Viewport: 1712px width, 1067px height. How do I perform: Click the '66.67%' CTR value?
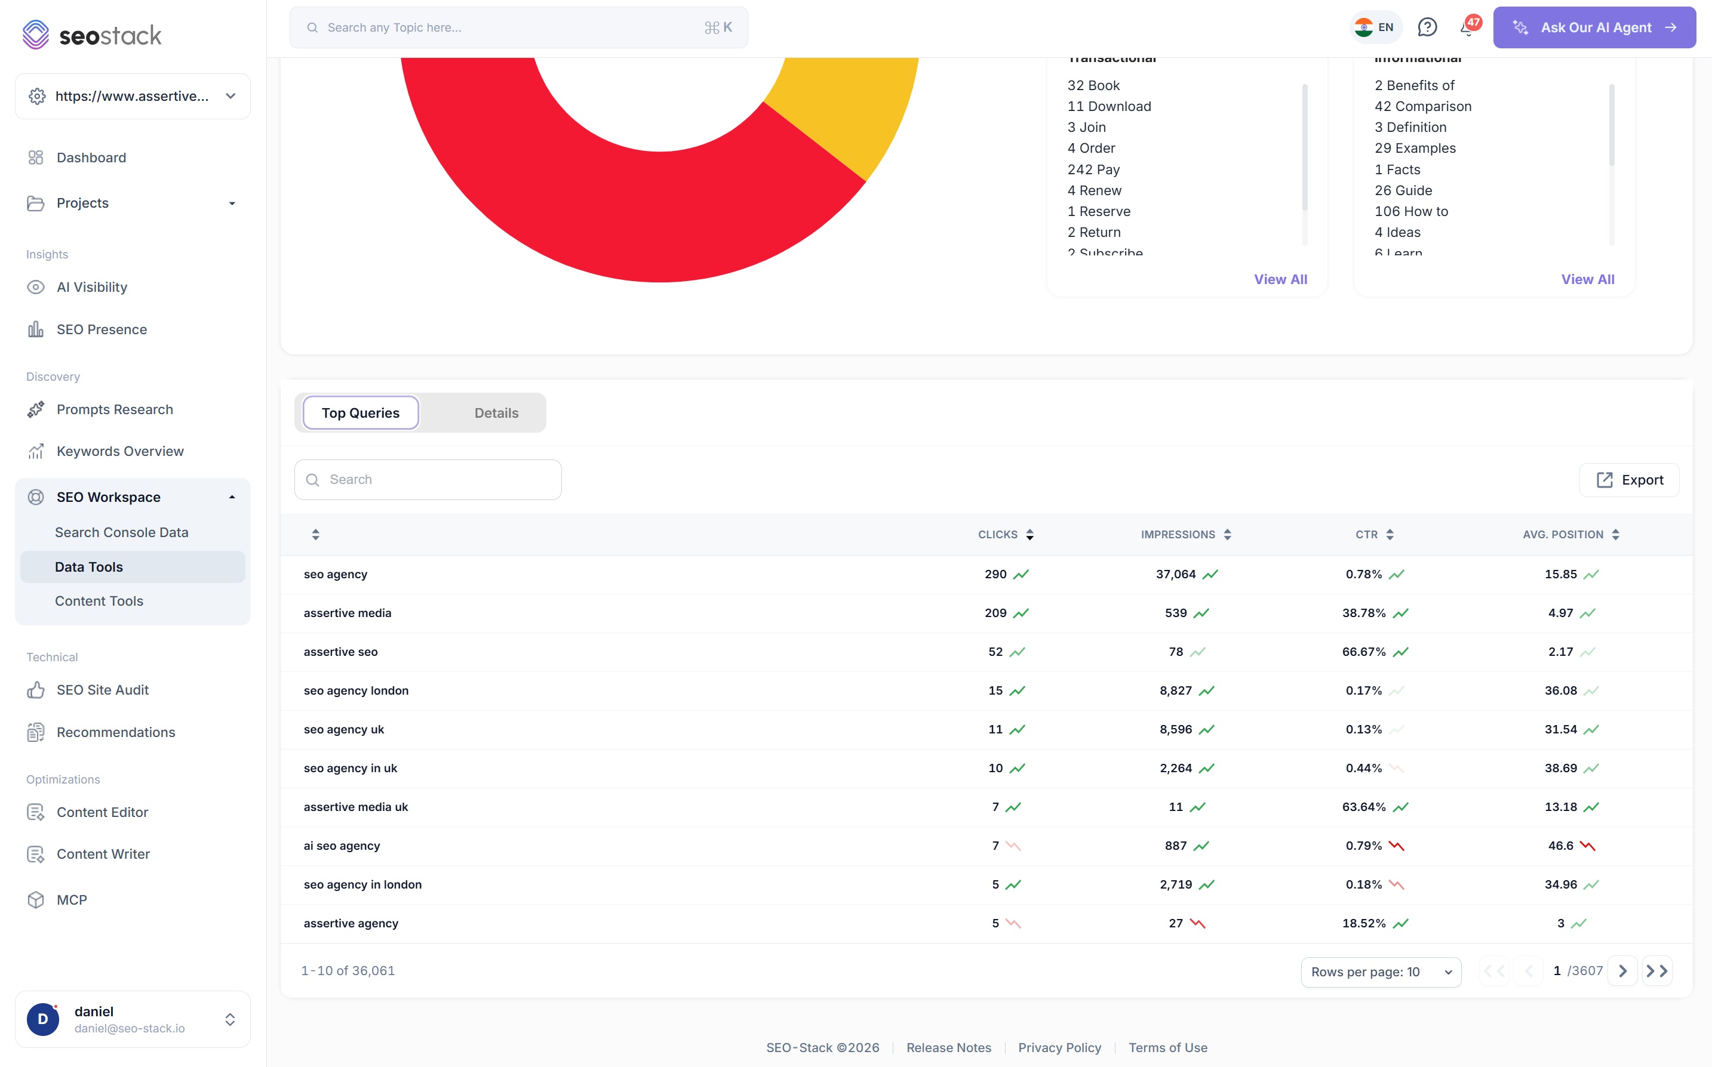pyautogui.click(x=1364, y=652)
